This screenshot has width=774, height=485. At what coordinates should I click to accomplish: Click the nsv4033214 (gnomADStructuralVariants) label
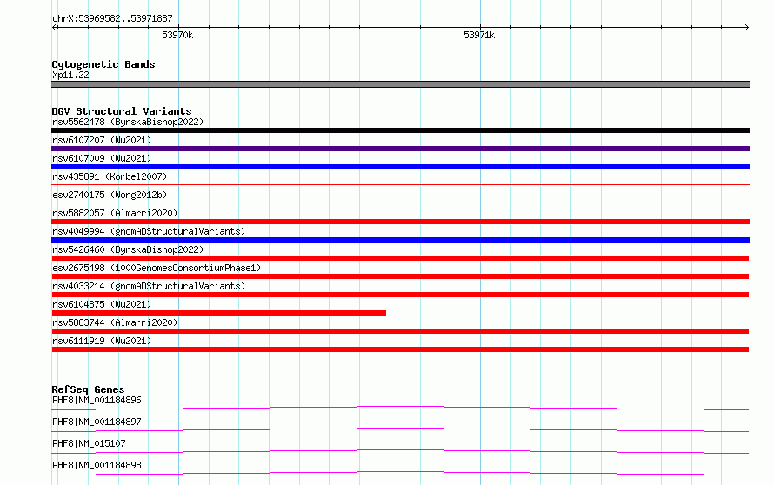pos(149,286)
